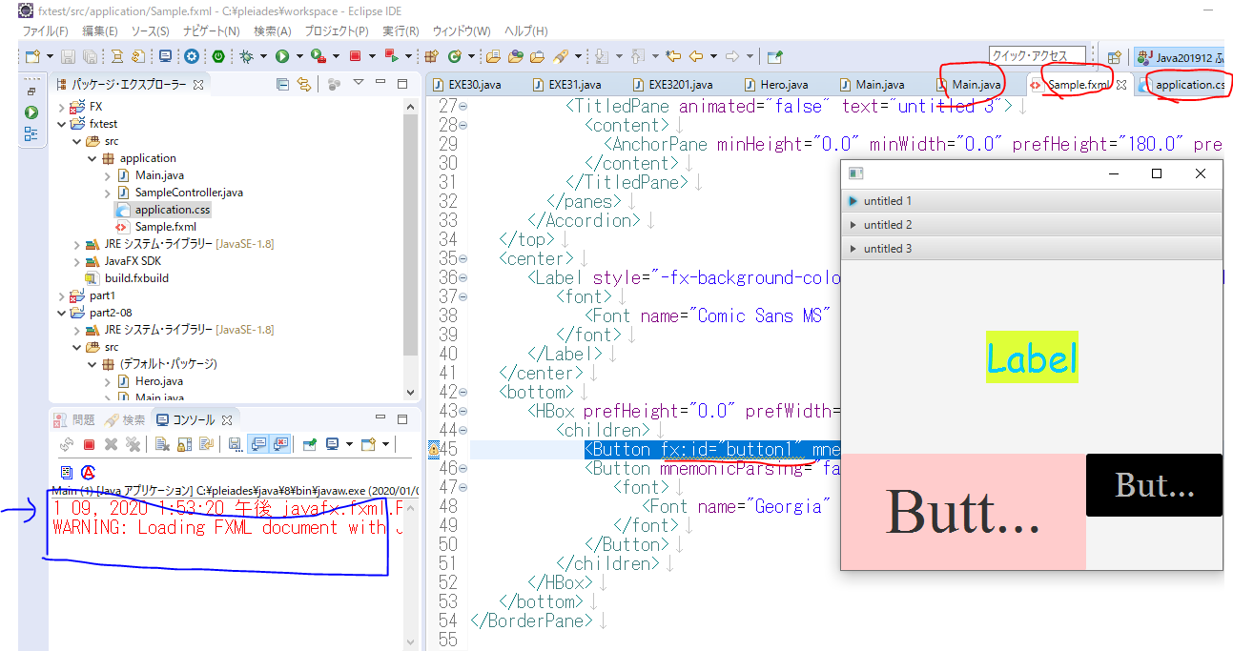Toggle Link with Editor in Package Explorer
This screenshot has width=1233, height=651.
click(x=304, y=84)
